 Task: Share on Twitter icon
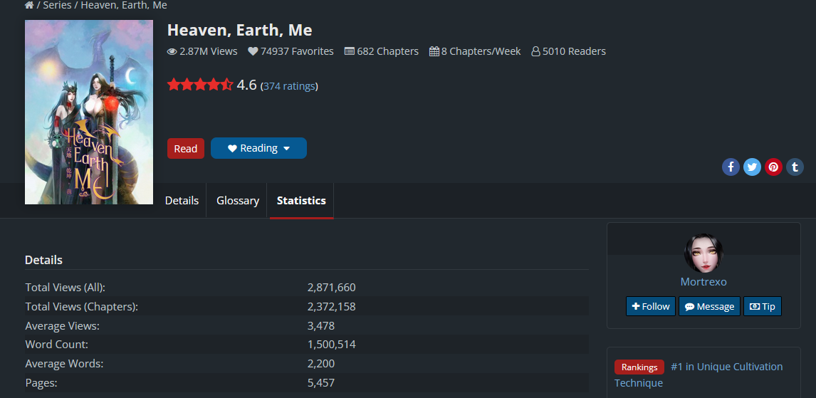click(x=752, y=167)
